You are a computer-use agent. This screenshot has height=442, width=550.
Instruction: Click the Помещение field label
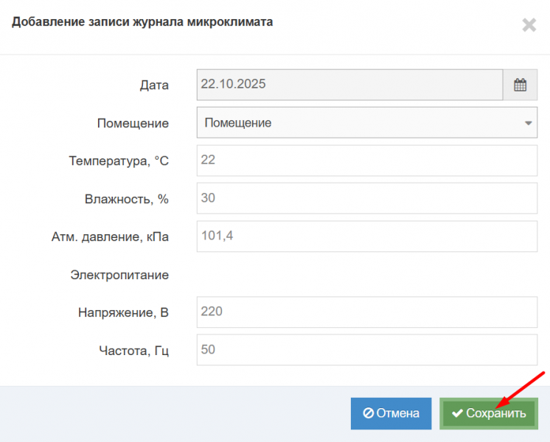(x=133, y=124)
